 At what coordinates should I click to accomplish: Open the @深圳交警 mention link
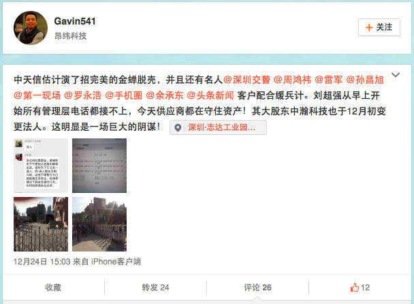[x=247, y=80]
